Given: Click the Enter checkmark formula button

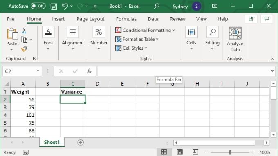Looking at the screenshot, I should point(75,71).
